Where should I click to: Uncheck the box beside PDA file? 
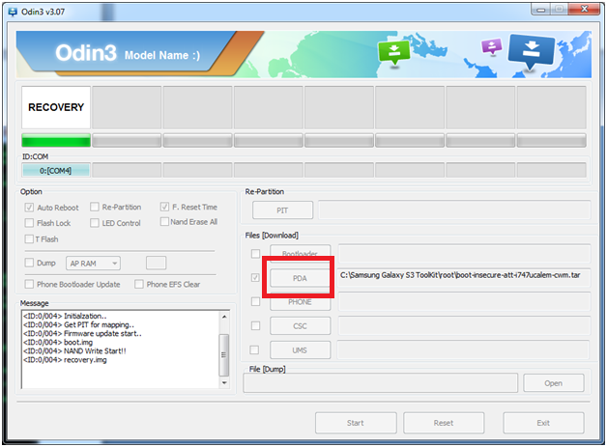point(255,278)
